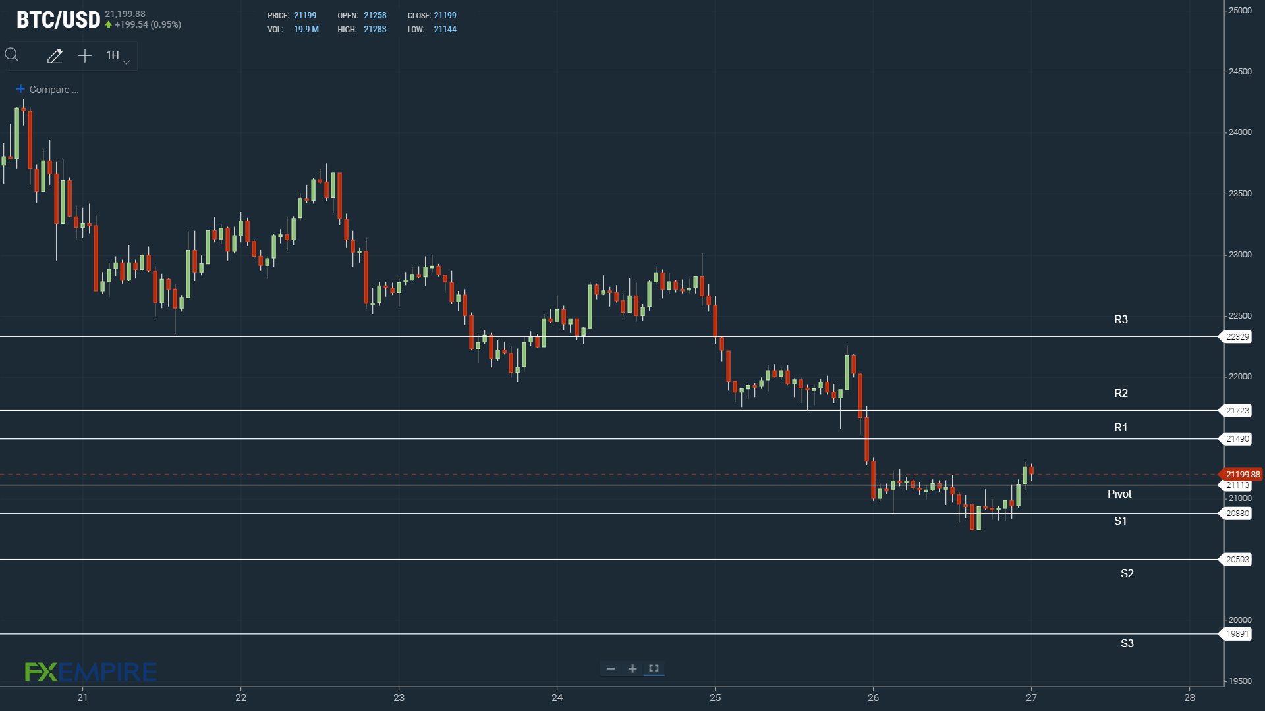Toggle fullscreen chart view
The height and width of the screenshot is (711, 1265).
pyautogui.click(x=654, y=669)
